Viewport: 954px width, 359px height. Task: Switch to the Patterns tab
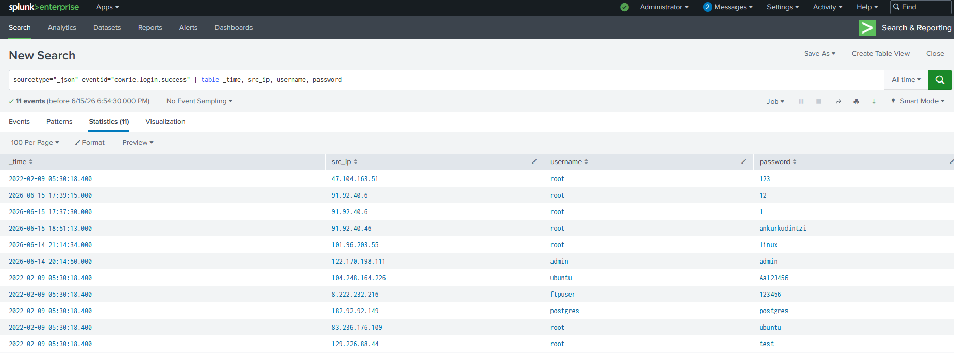(59, 122)
